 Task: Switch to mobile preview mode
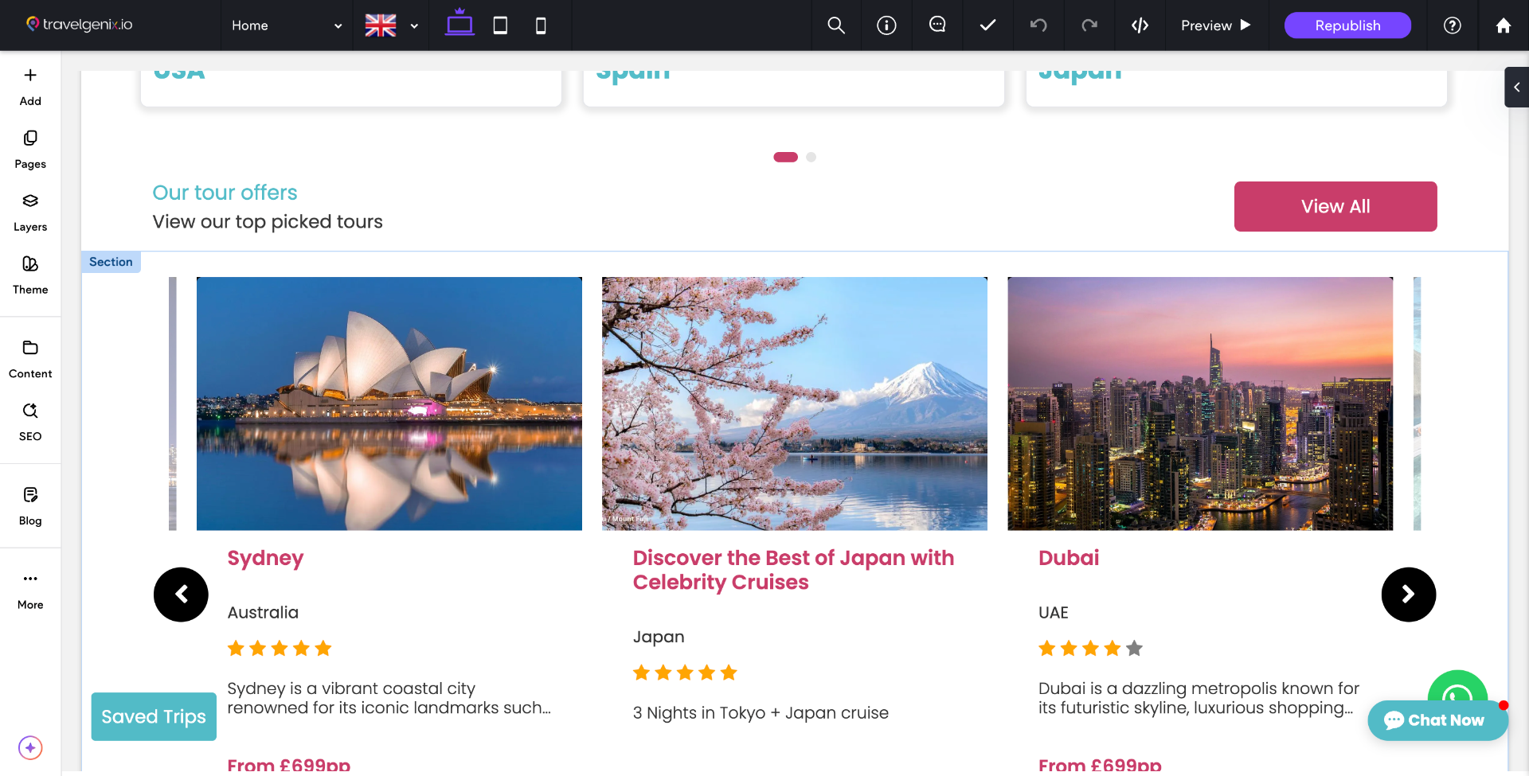click(x=541, y=25)
